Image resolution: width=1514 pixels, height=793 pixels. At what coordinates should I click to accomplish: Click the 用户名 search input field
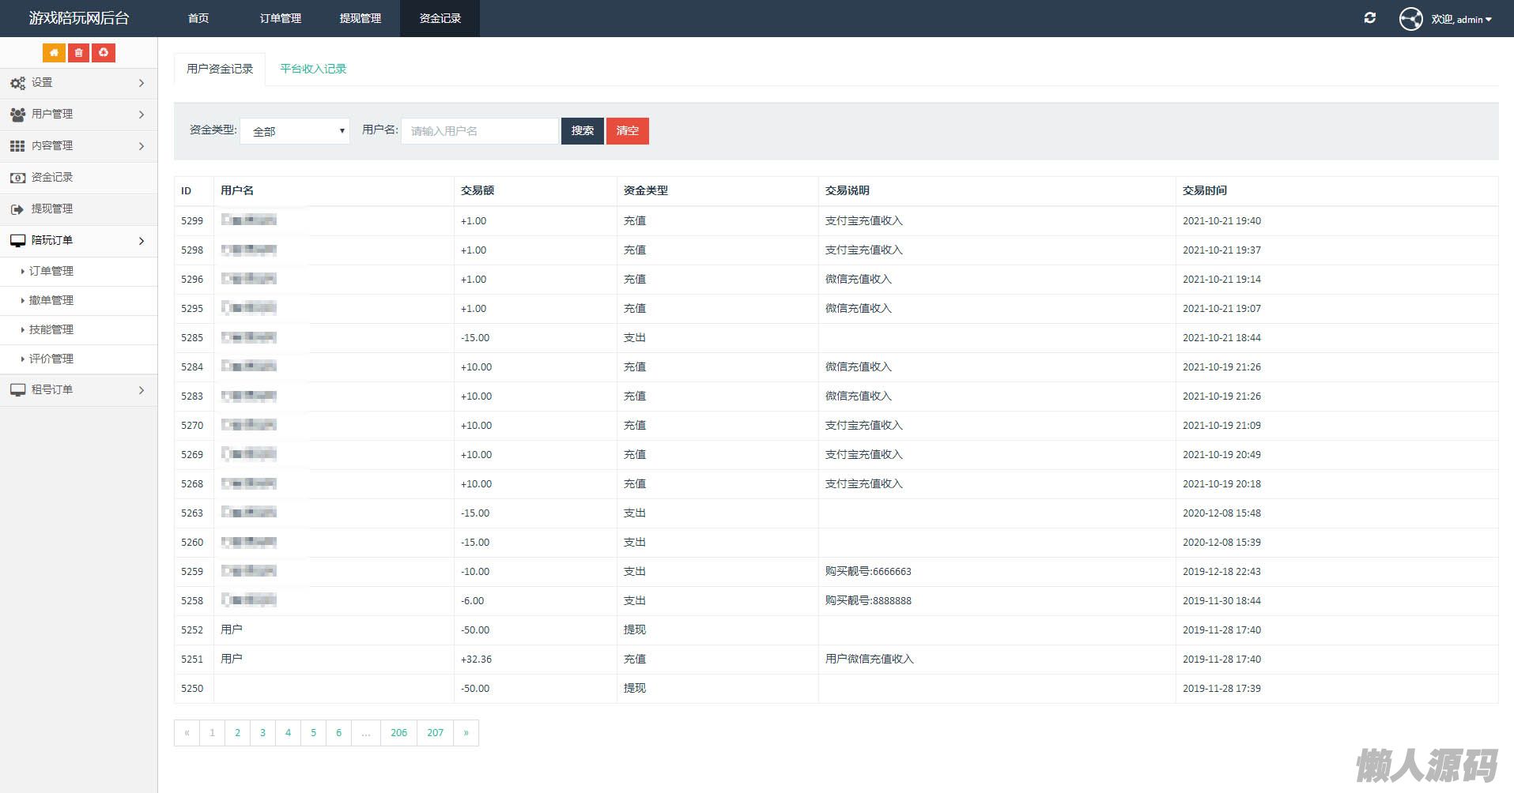480,131
